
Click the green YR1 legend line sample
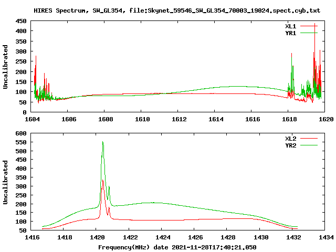309,33
